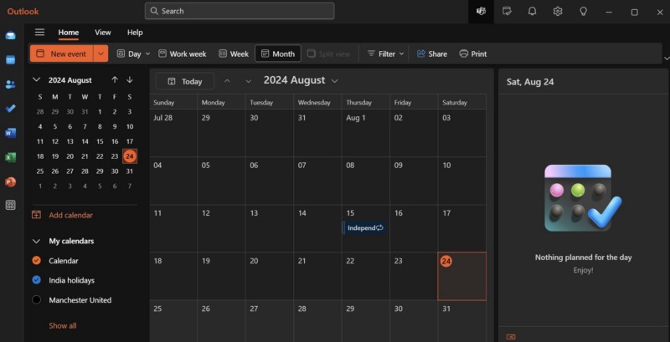Screen dimensions: 670x342
Task: Open Outlook settings gear
Action: [x=558, y=12]
